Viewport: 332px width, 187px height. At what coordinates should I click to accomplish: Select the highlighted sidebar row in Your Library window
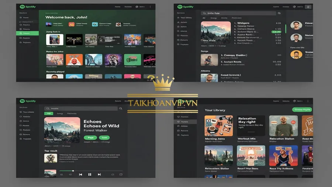click(185, 122)
